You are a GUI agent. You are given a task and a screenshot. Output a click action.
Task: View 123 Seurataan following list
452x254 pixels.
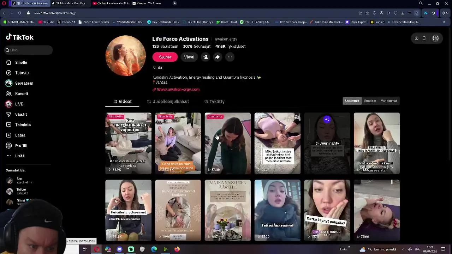pyautogui.click(x=165, y=46)
